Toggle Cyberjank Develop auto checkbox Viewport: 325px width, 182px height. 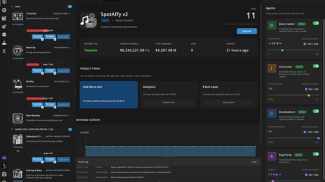(42, 162)
